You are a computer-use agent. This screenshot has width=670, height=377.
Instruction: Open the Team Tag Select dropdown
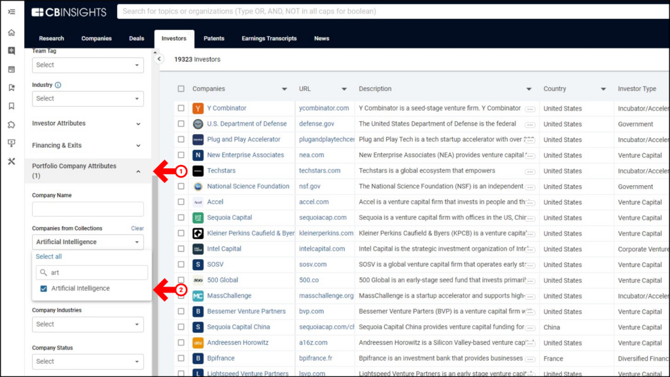[88, 65]
